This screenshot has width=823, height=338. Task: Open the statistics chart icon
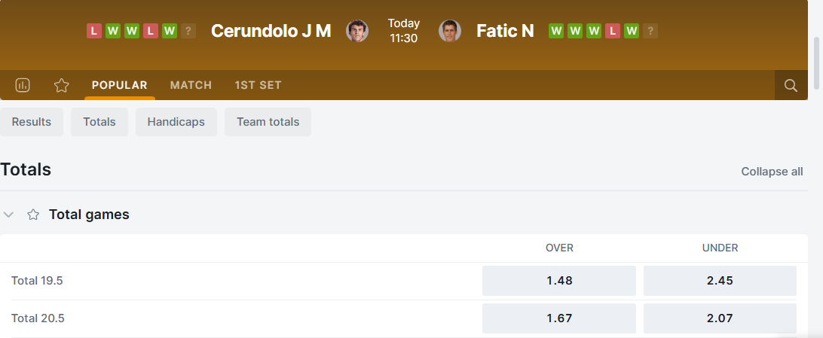pos(23,85)
